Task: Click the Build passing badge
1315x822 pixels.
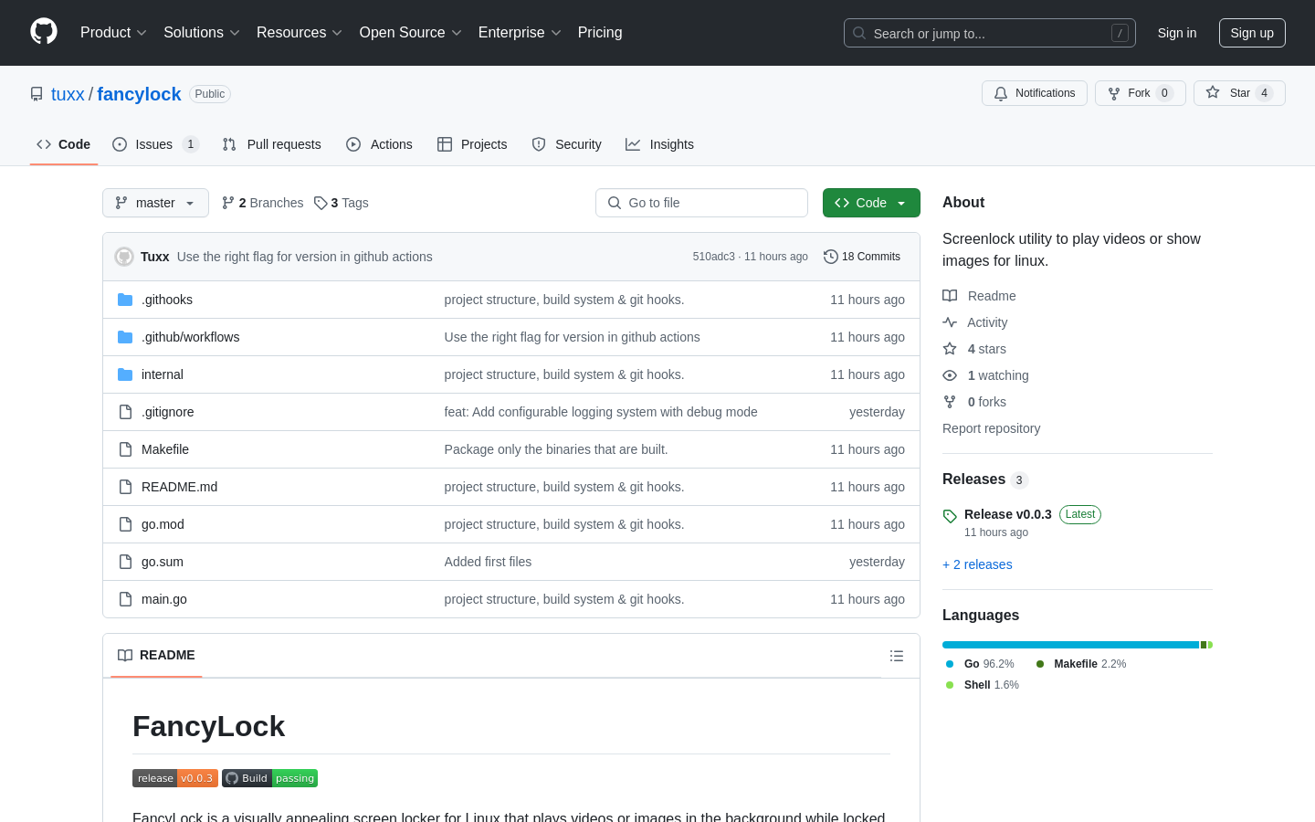Action: (269, 778)
